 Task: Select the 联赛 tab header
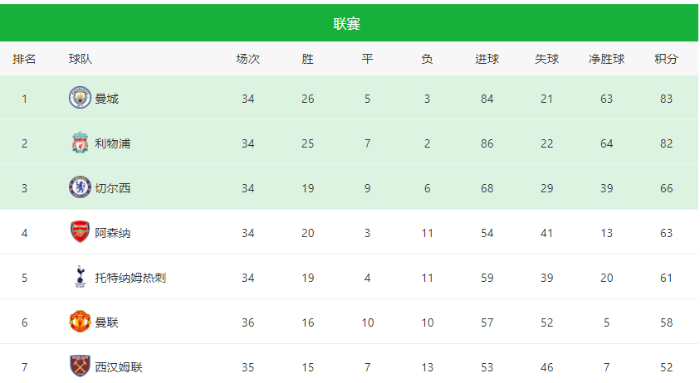point(347,24)
